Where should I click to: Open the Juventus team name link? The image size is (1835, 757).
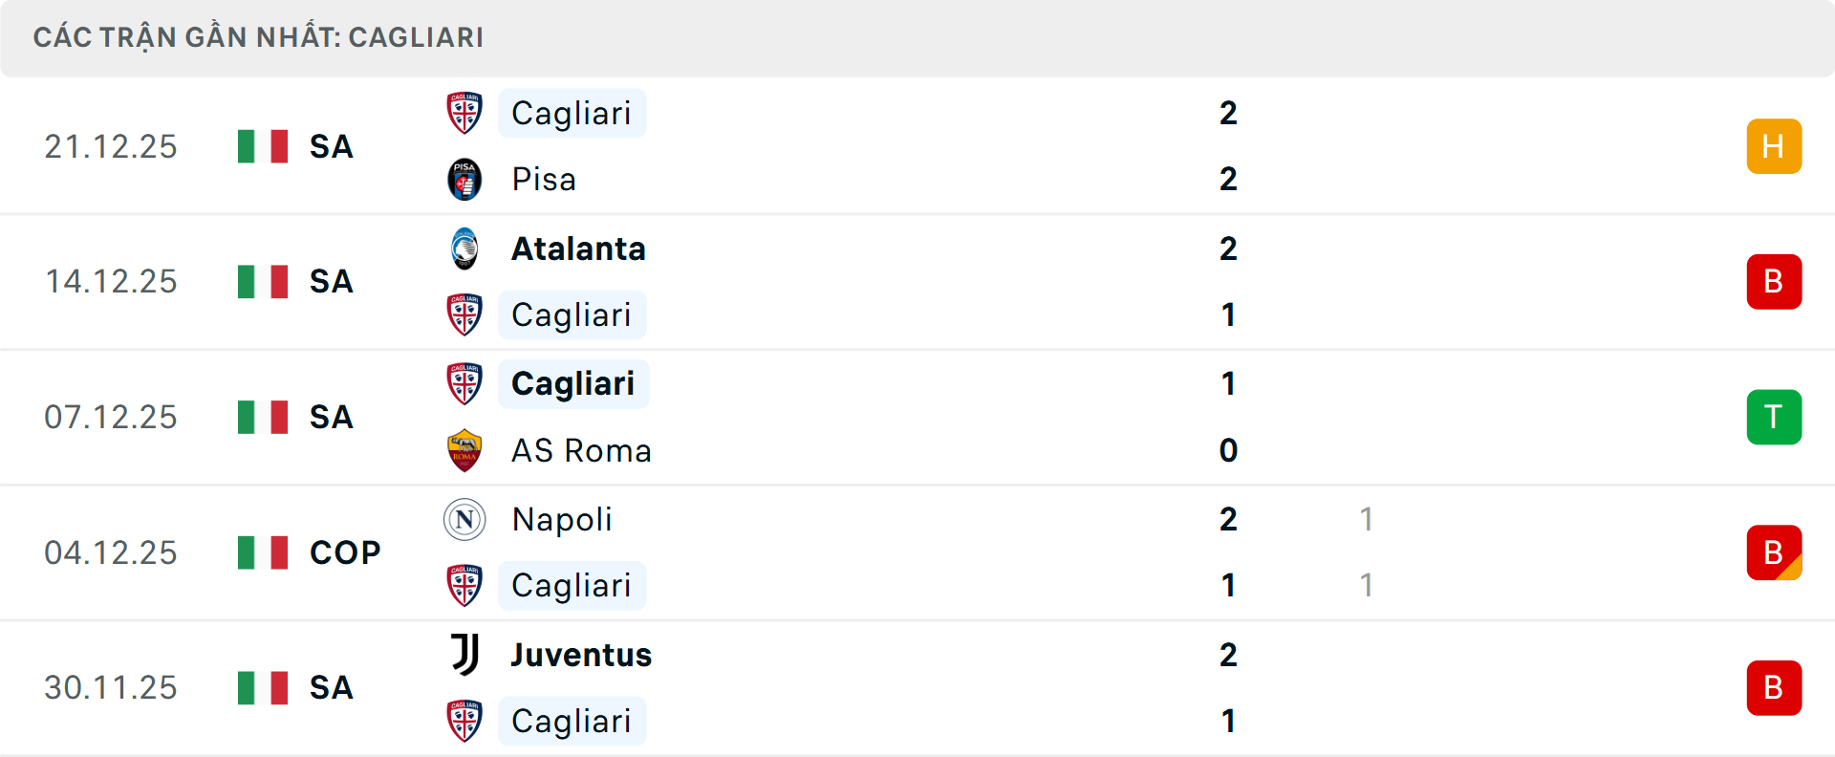pyautogui.click(x=581, y=655)
